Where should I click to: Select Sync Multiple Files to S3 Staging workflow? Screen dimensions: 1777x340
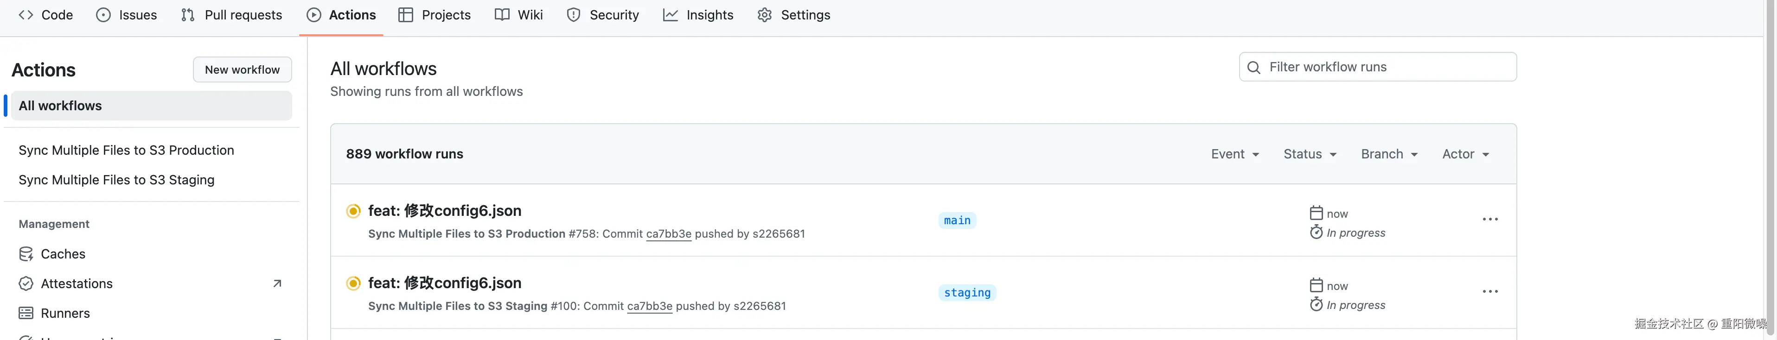(116, 180)
